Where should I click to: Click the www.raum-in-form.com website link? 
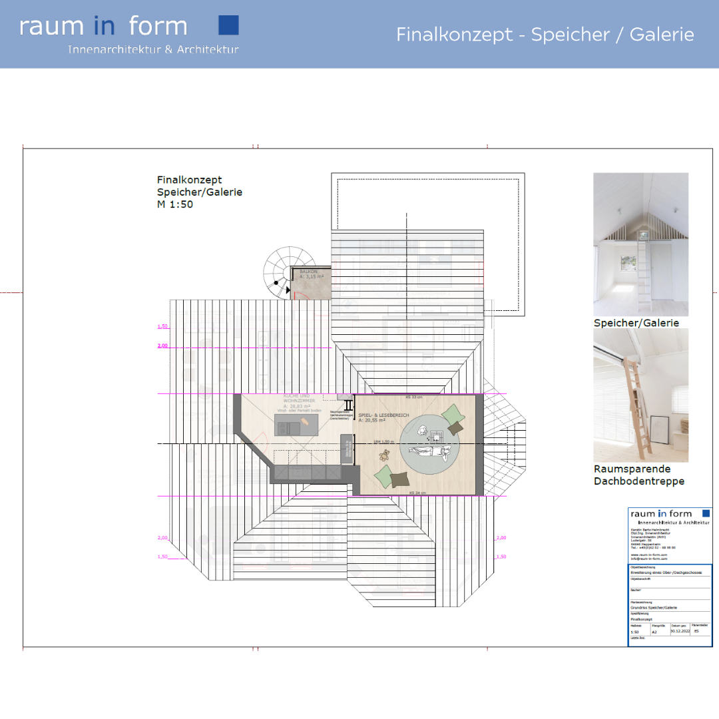pos(648,554)
